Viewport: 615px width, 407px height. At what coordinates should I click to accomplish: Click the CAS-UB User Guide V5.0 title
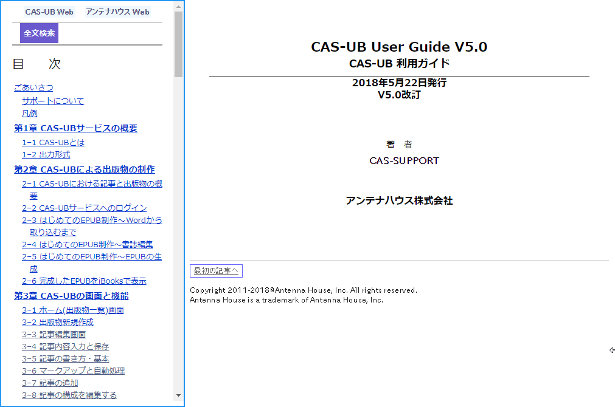(x=399, y=47)
